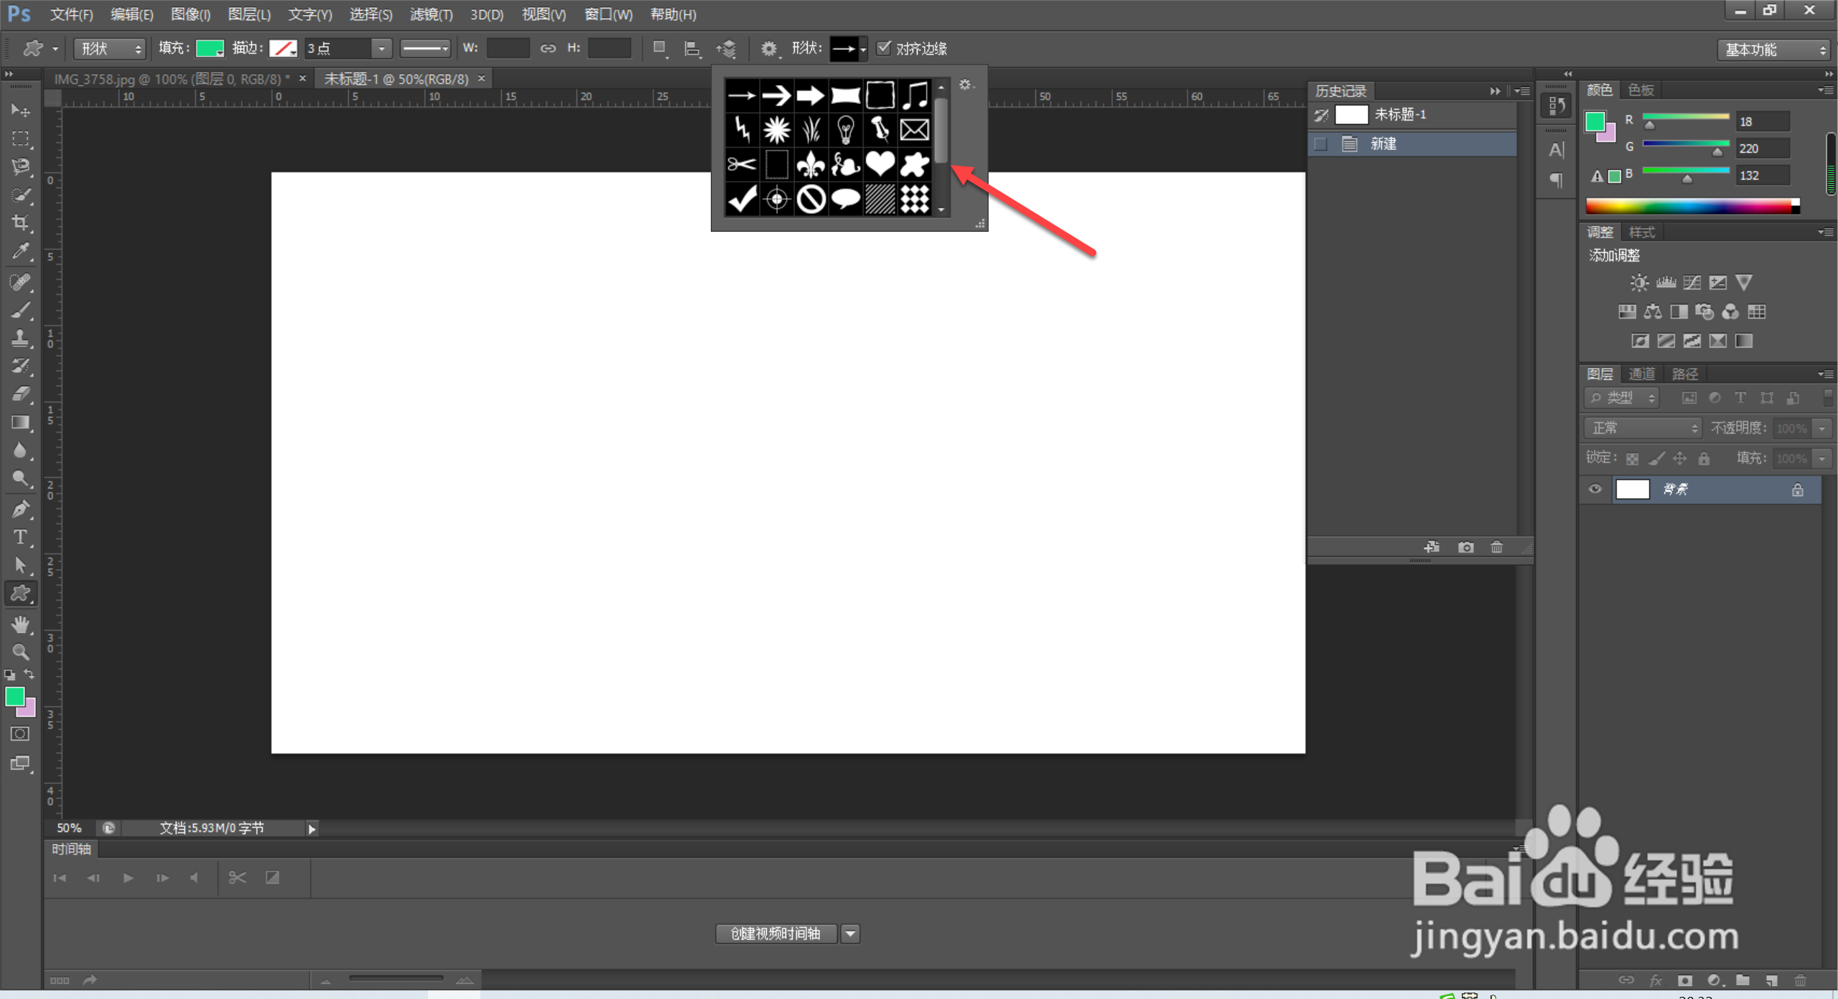
Task: Click the 创建视频时间轴 button
Action: [775, 933]
